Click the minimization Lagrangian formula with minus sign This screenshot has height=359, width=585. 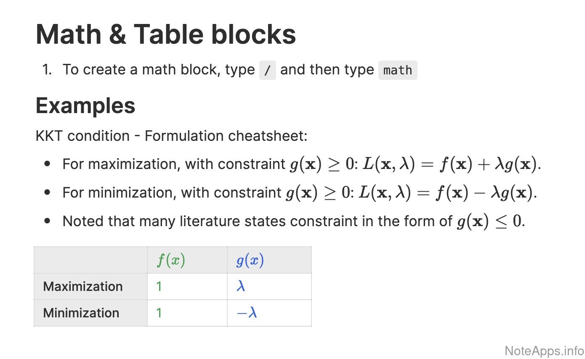(x=449, y=193)
